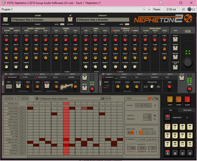Click the pattern delete trash icon
This screenshot has height=161, width=197.
point(12,99)
